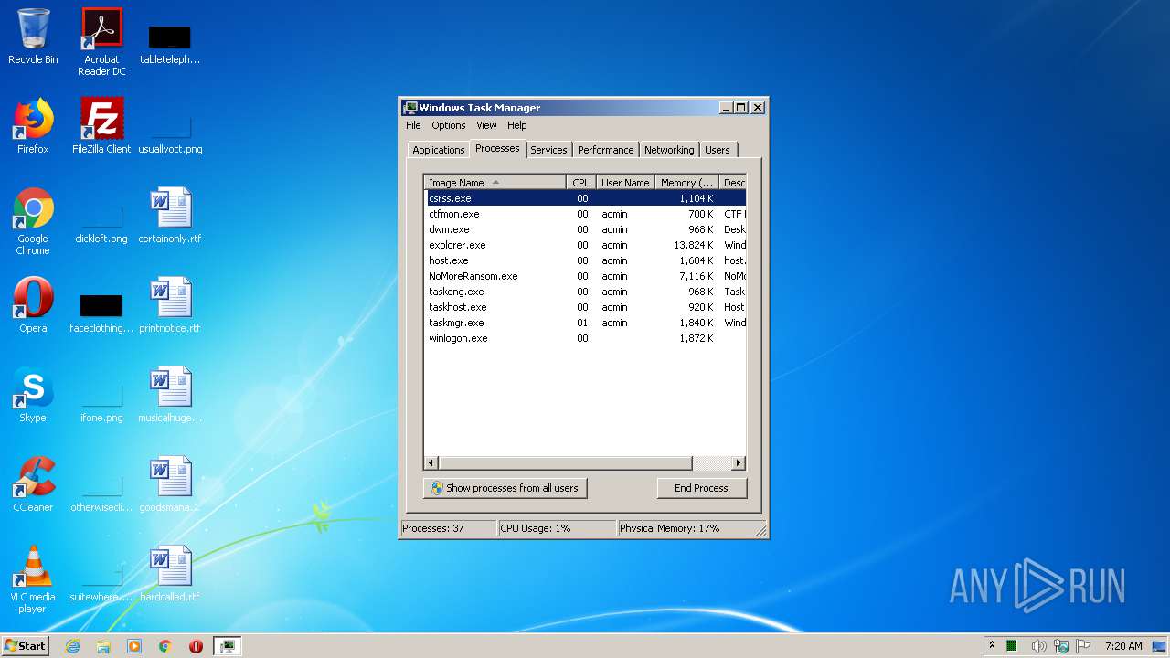The image size is (1170, 658).
Task: Open the Start menu
Action: [x=26, y=645]
